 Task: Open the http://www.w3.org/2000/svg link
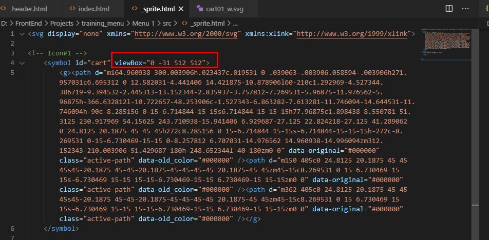(x=186, y=34)
